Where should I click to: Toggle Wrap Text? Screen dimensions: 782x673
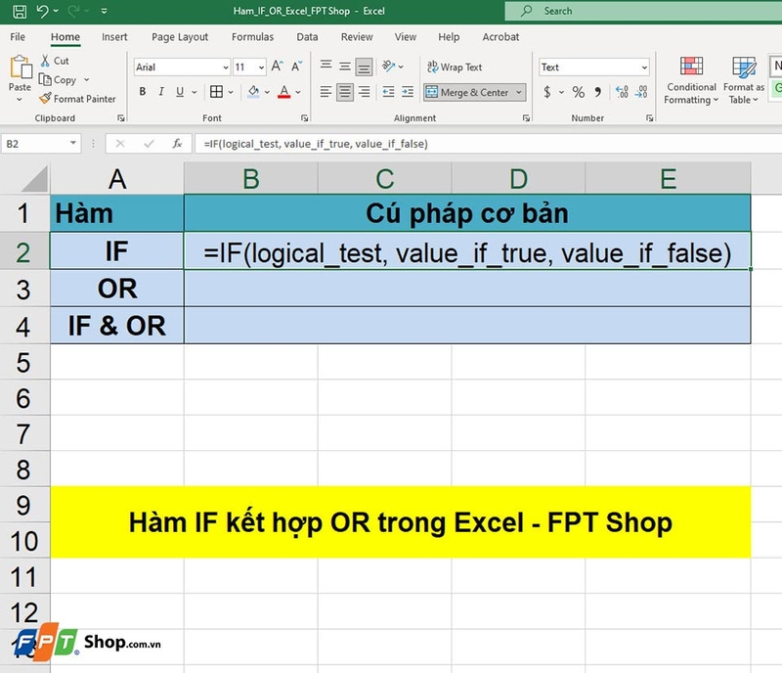pos(455,67)
